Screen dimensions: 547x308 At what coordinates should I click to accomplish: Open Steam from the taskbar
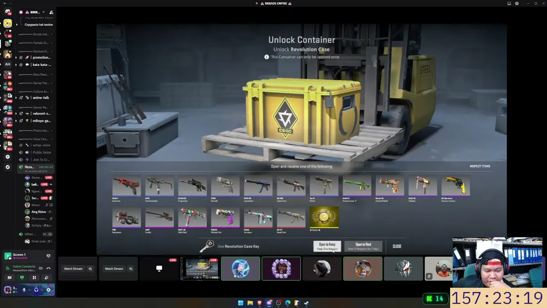[x=306, y=303]
